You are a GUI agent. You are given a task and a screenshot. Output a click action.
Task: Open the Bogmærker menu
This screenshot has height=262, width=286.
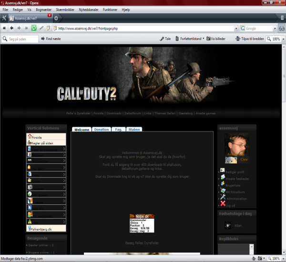pos(43,10)
